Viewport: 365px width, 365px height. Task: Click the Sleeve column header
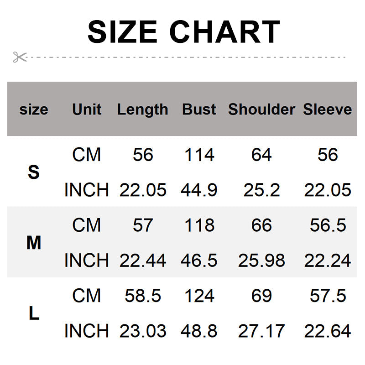(x=328, y=109)
